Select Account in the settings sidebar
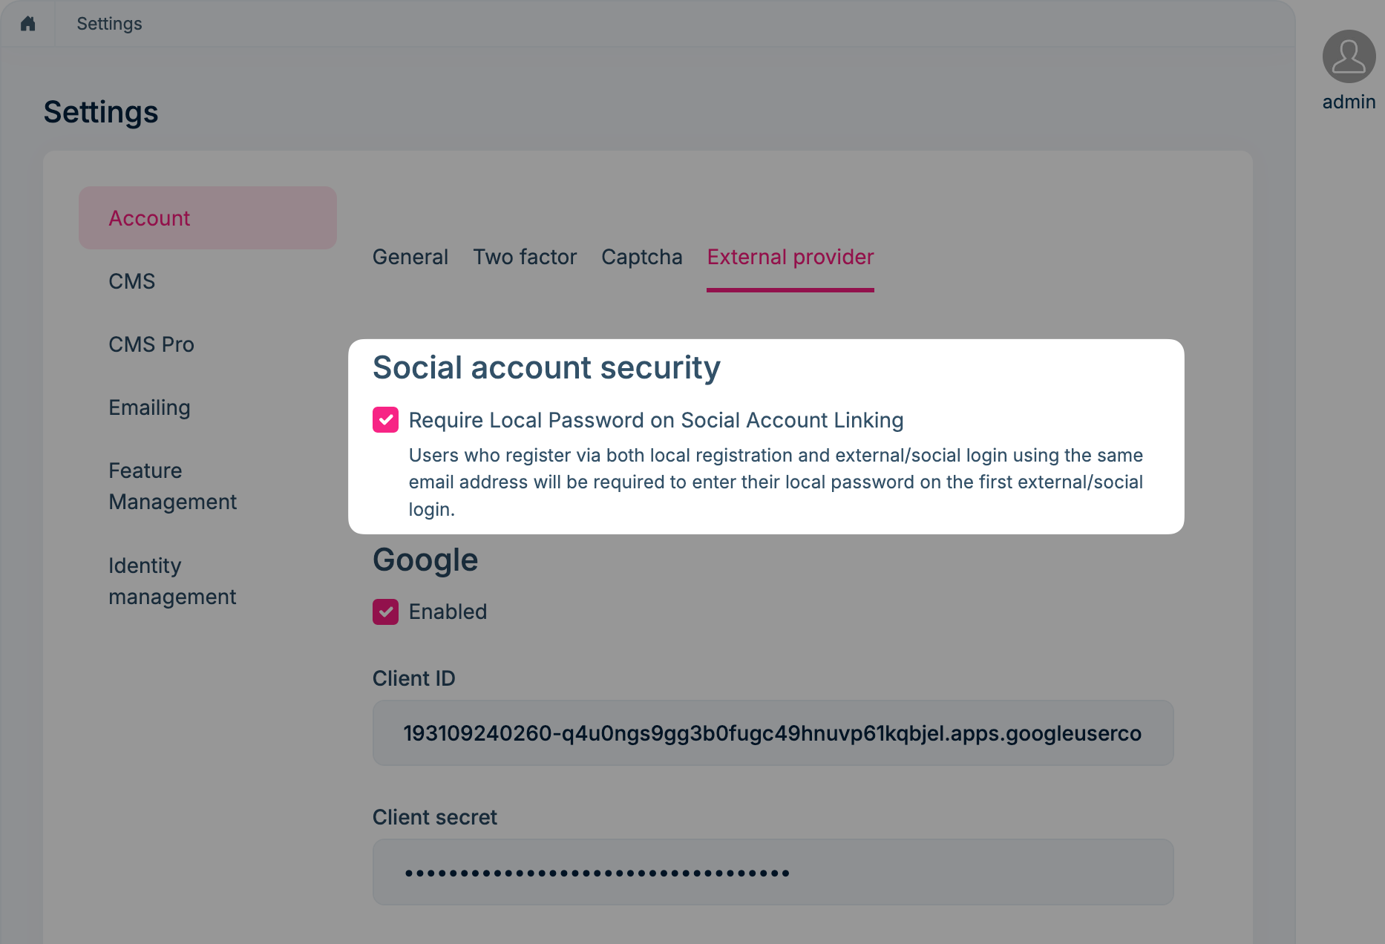Screen dimensions: 1385x944 click(148, 217)
